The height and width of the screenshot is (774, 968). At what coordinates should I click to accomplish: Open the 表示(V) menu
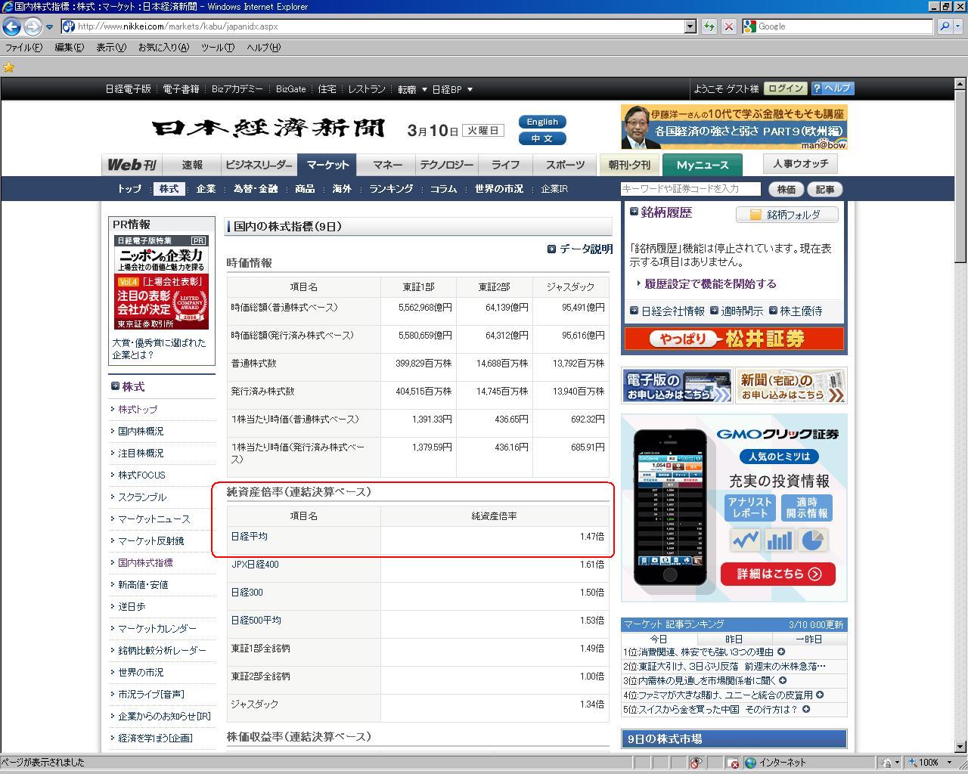click(x=111, y=48)
